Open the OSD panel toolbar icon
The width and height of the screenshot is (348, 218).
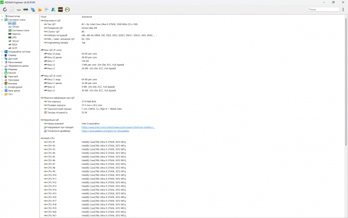click(60, 9)
